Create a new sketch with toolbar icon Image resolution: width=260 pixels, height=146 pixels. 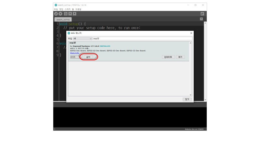pyautogui.click(x=66, y=14)
